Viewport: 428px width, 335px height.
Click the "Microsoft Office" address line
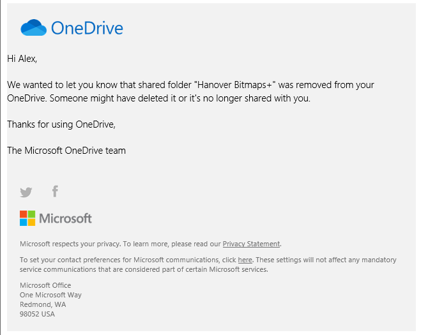(x=45, y=285)
